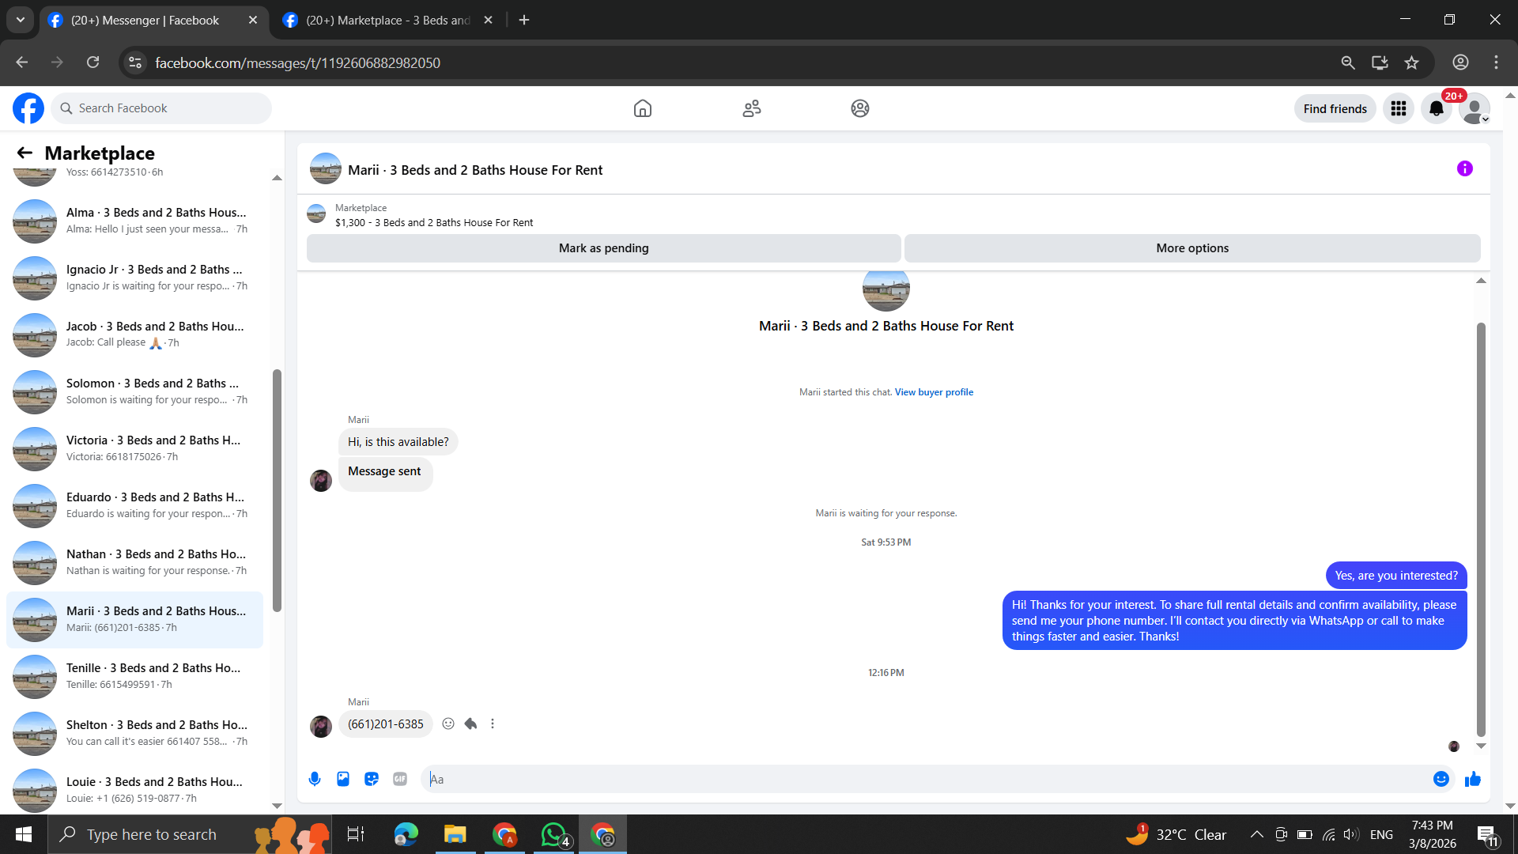Expand the account profile menu
The height and width of the screenshot is (854, 1518).
tap(1474, 108)
